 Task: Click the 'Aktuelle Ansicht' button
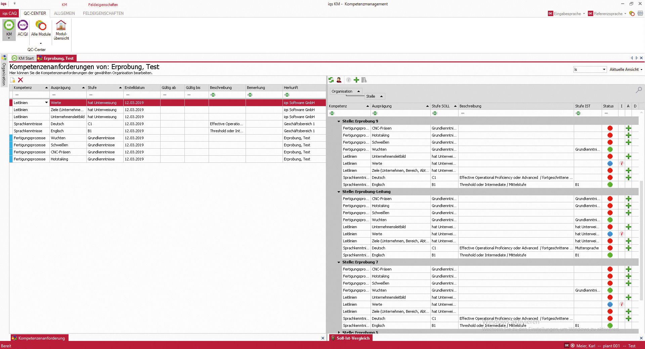click(626, 69)
